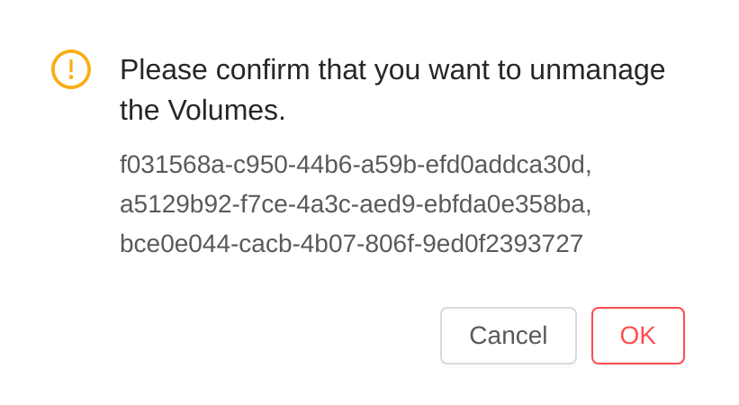Click Cancel to dismiss the dialog
The height and width of the screenshot is (405, 739).
pyautogui.click(x=508, y=336)
